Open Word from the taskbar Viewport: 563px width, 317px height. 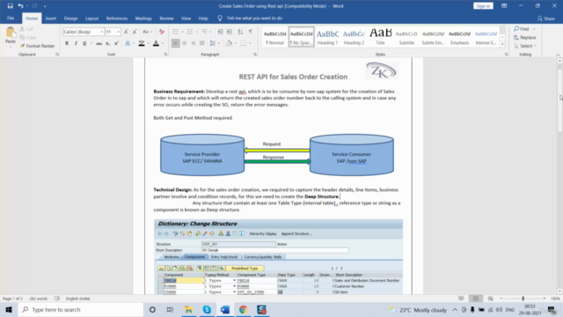click(225, 309)
